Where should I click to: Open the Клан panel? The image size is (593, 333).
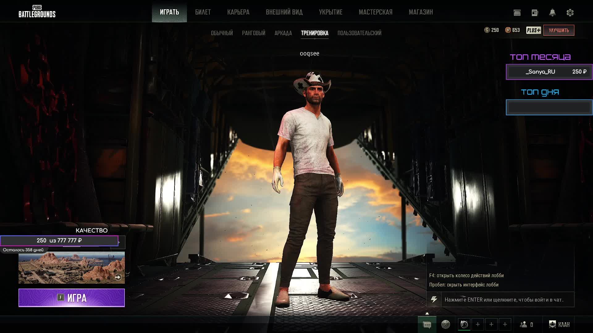559,324
